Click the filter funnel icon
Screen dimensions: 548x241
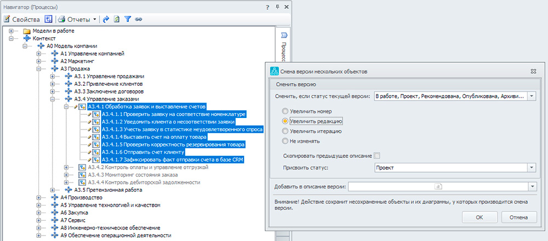[128, 19]
